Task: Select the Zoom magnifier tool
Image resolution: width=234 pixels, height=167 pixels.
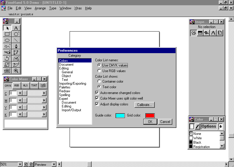Action: point(16,71)
